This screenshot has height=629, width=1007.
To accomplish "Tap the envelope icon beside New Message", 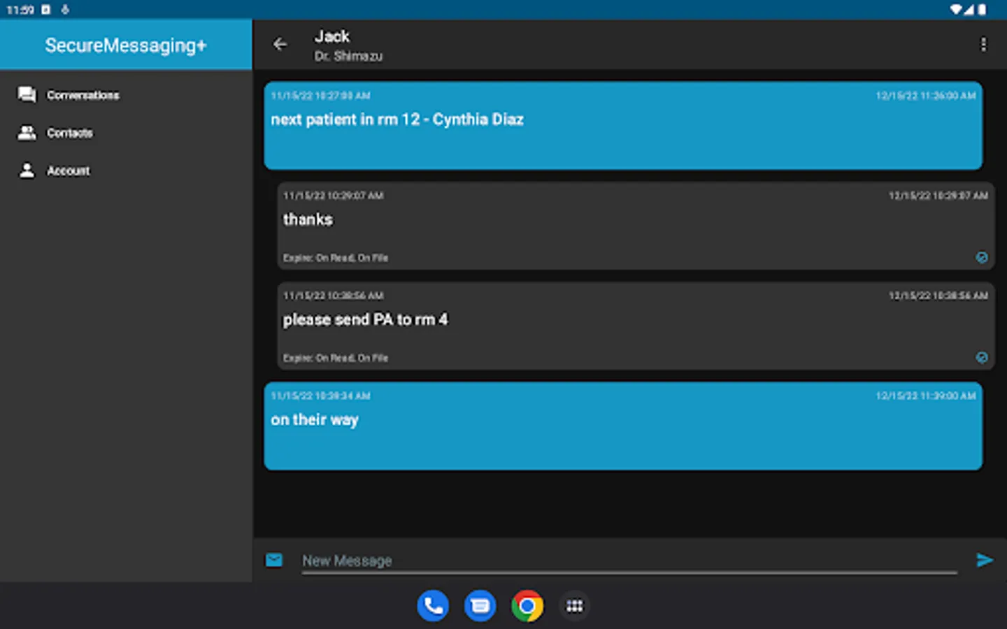I will tap(274, 560).
